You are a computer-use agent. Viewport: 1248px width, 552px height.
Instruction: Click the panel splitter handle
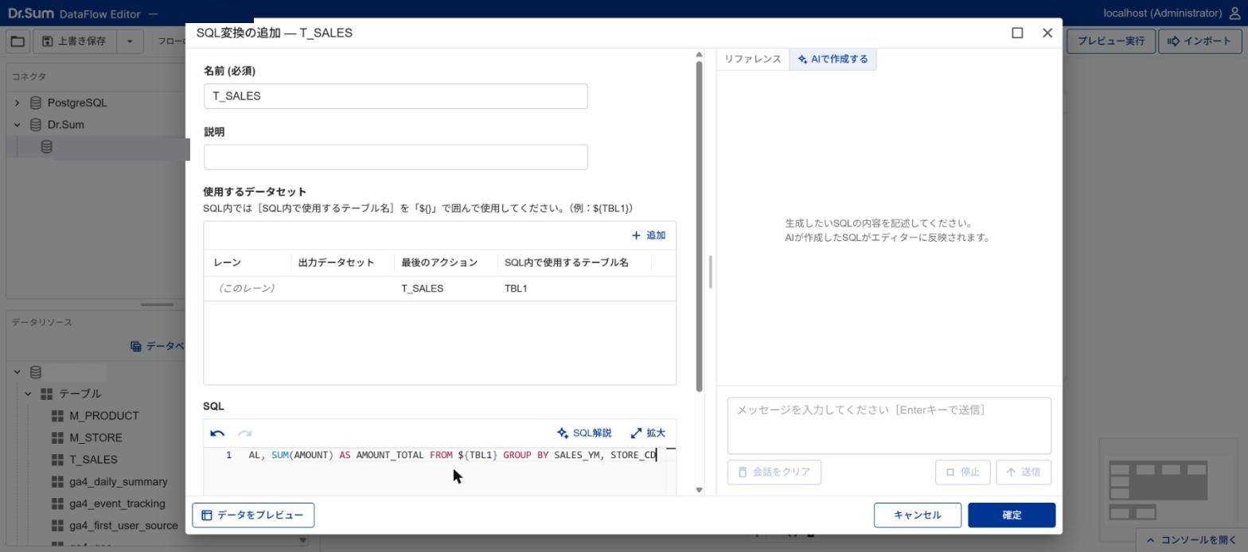[x=710, y=273]
